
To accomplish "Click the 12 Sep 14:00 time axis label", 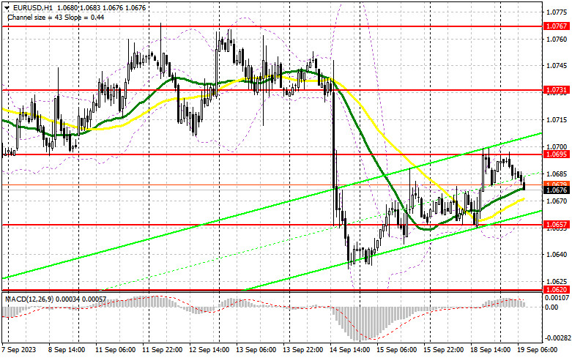I will pos(209,350).
